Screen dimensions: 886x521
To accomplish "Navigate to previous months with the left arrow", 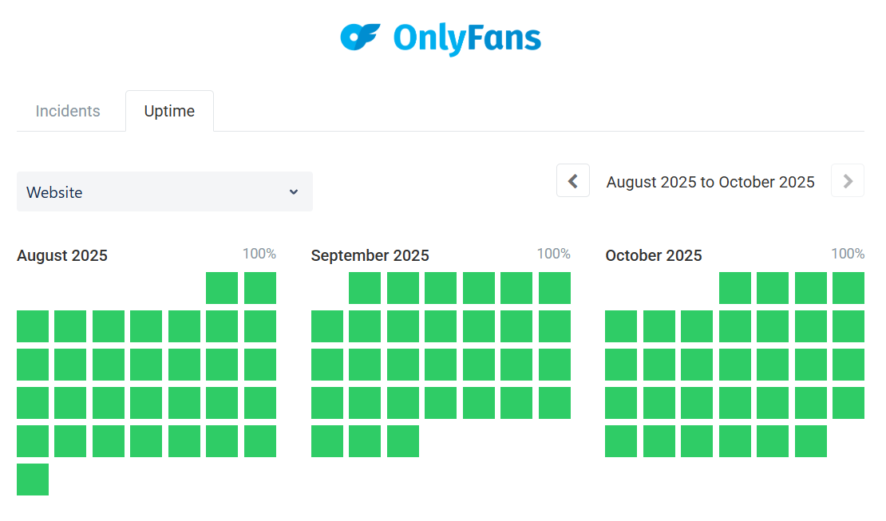I will [573, 180].
